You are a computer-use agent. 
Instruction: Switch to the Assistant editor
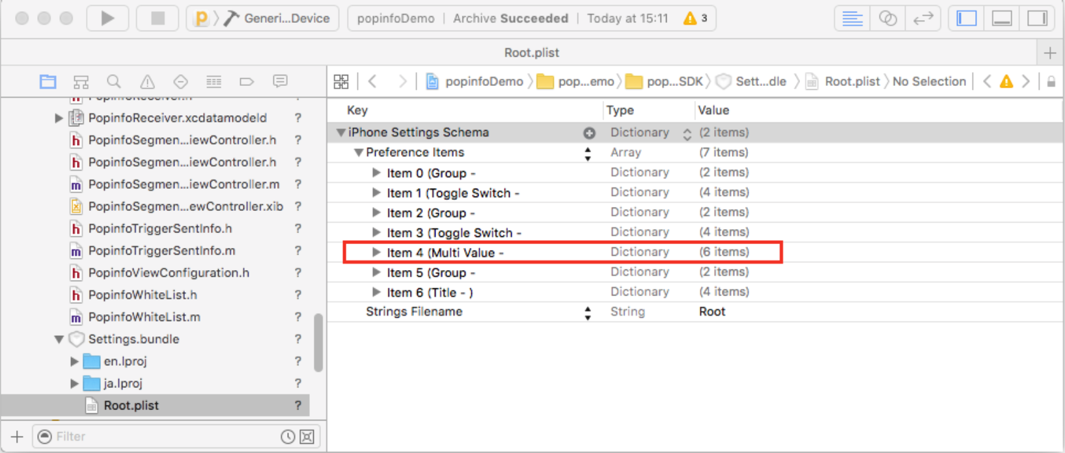pyautogui.click(x=887, y=18)
